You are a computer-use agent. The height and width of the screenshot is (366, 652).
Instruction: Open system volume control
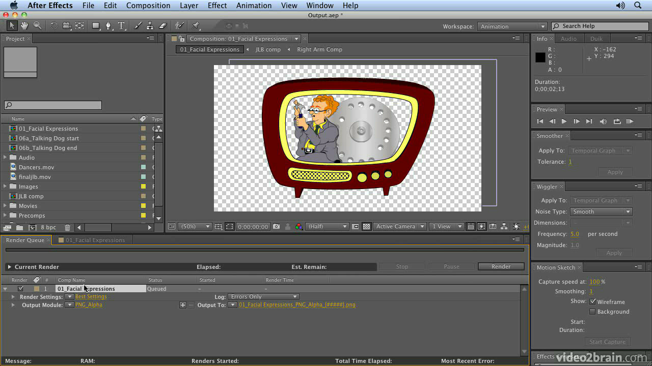click(x=620, y=6)
